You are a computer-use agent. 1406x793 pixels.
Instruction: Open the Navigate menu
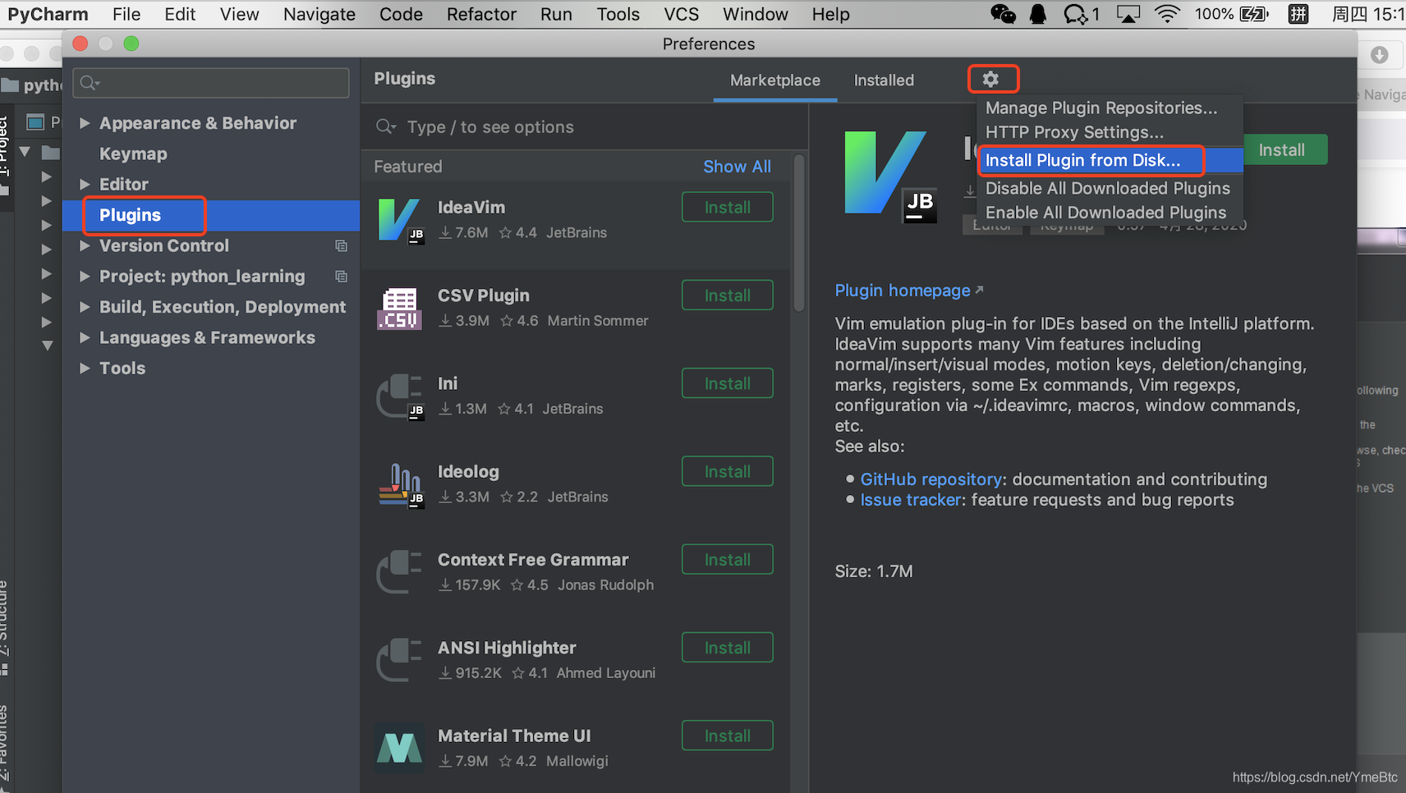[319, 14]
